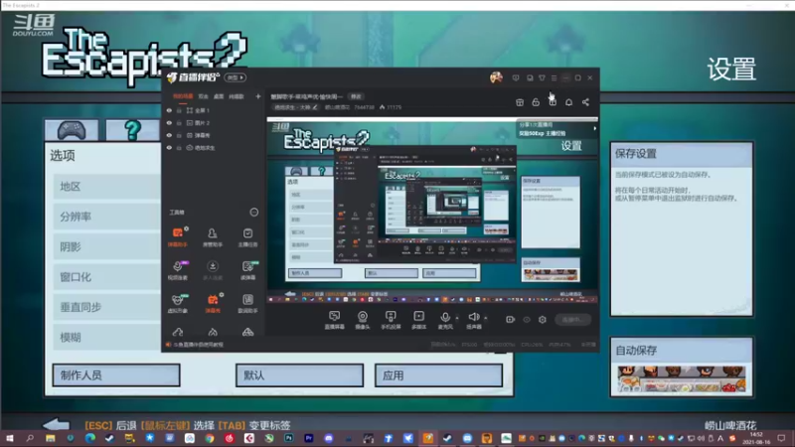Click the open padlock icon above preview

536,102
